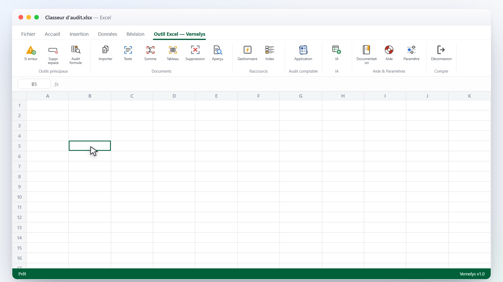Minimize the window with the yellow button

coord(29,17)
